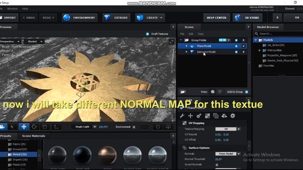Screen dimensions: 303x170
Task: Click the EXTRUDE button
Action: pyautogui.click(x=116, y=18)
